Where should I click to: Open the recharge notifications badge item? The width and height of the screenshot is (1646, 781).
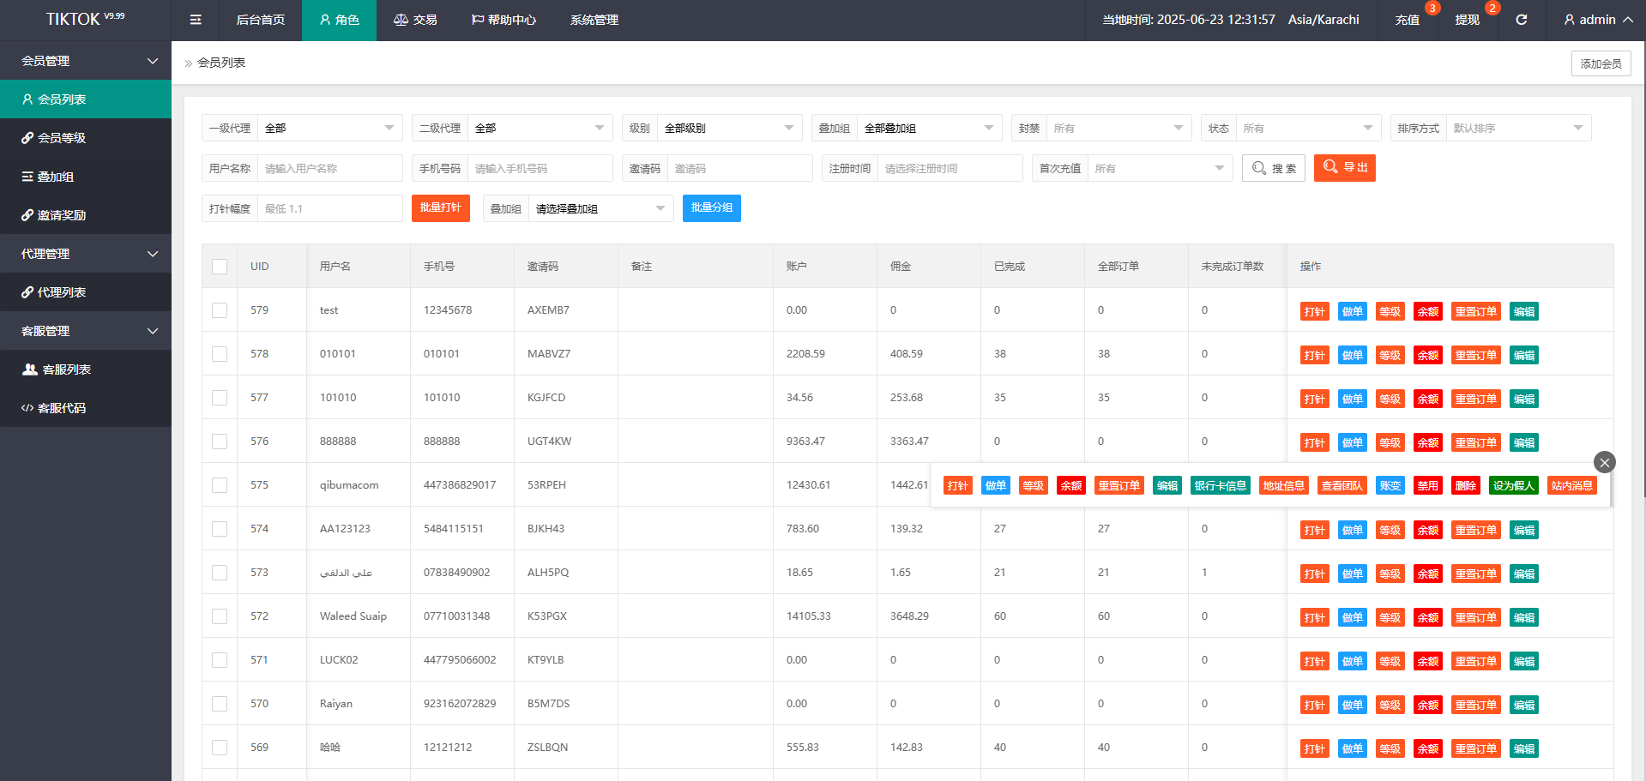tap(1407, 20)
